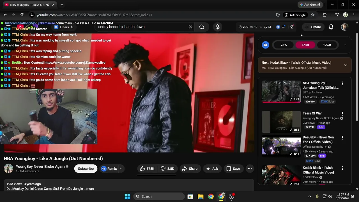
Task: Open YoungBoy Never Broke Again channel avatar
Action: [8, 168]
